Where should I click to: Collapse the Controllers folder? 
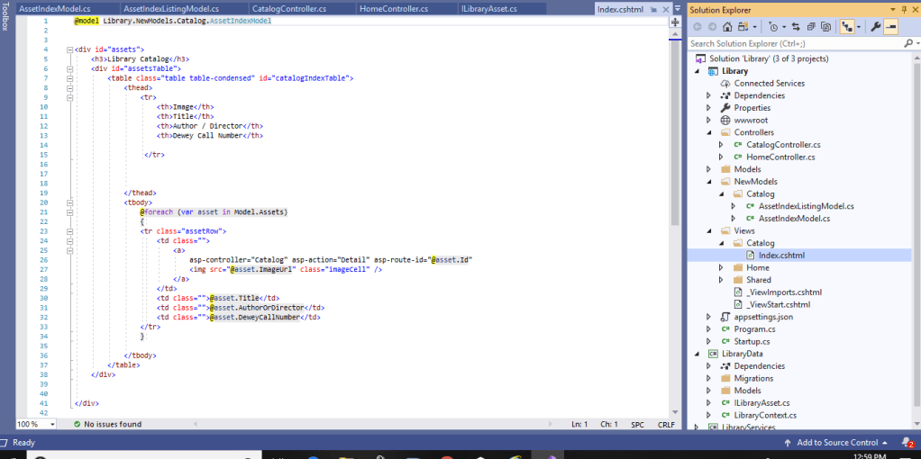(x=708, y=132)
